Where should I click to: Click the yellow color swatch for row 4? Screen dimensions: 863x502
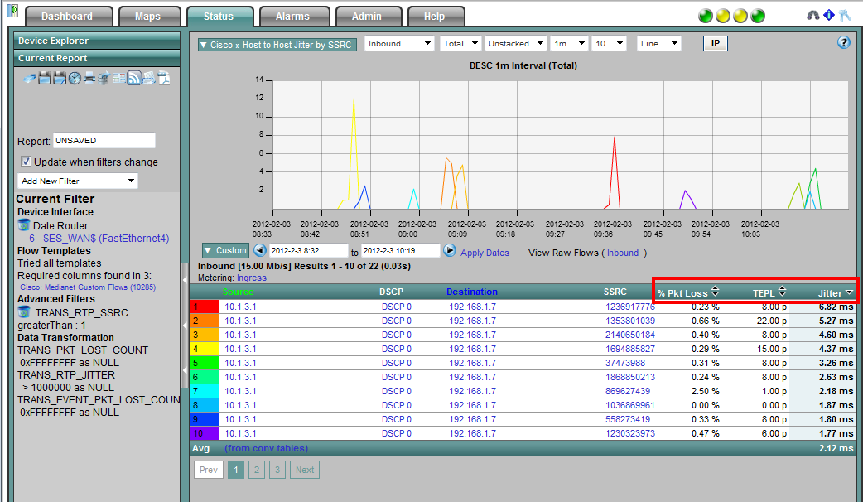coord(205,349)
